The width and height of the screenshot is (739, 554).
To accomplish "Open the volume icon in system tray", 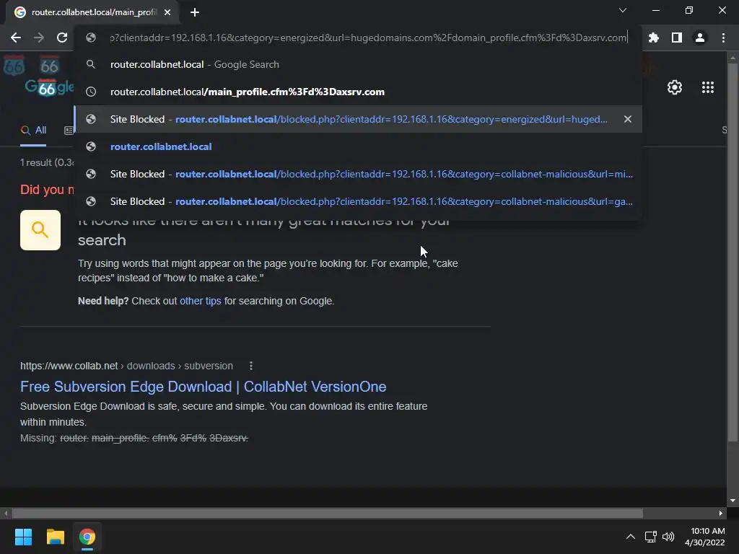I will (668, 537).
